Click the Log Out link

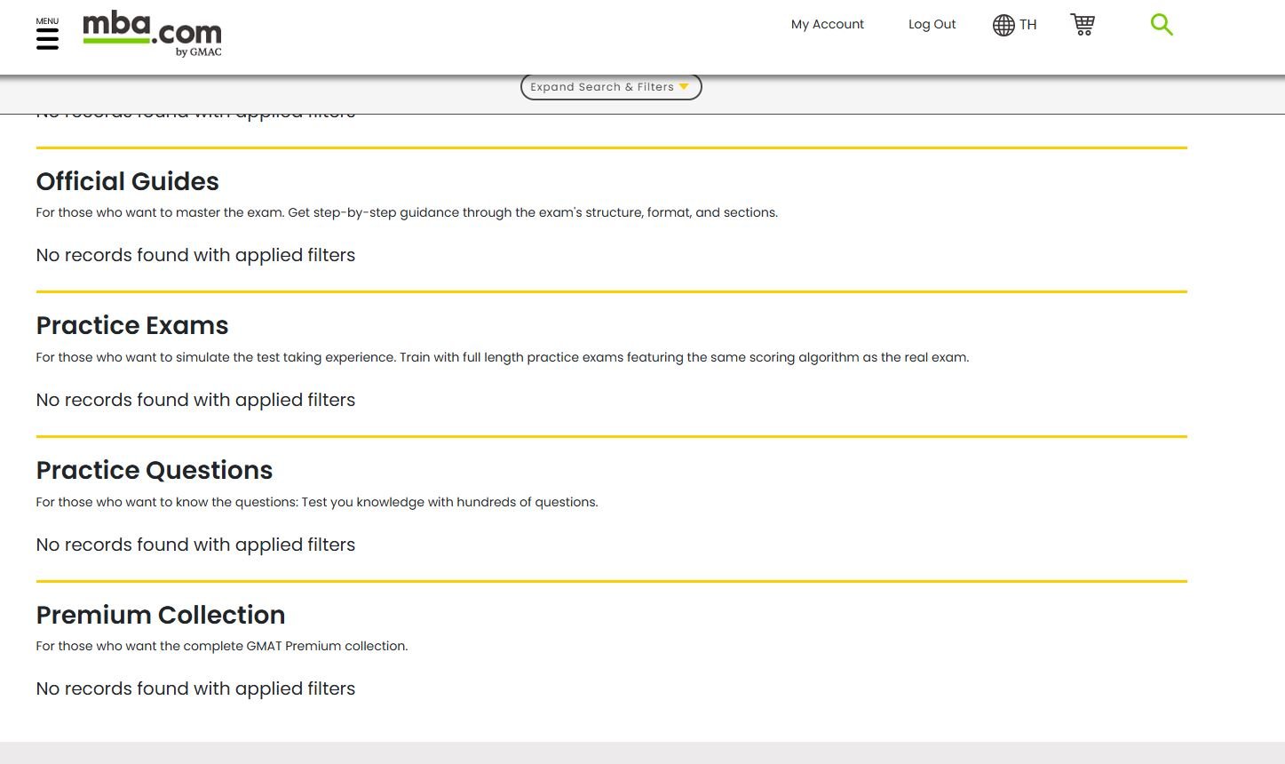coord(932,25)
